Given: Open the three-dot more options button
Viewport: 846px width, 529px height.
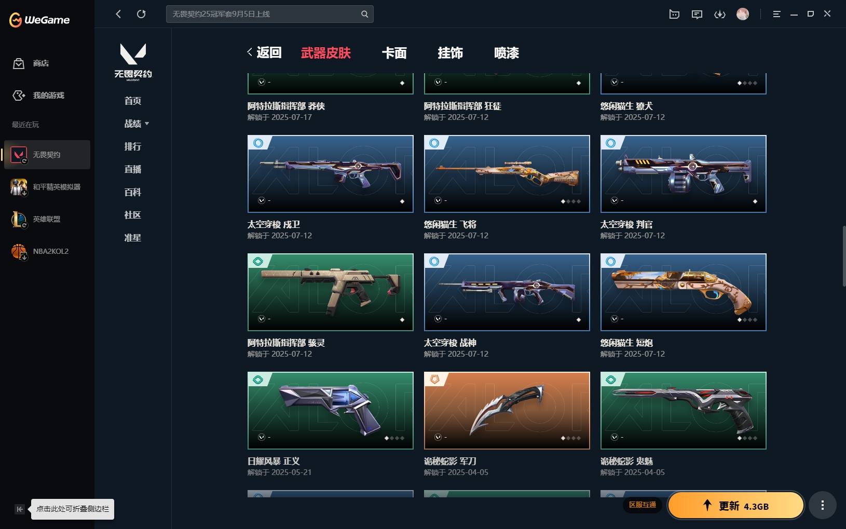Looking at the screenshot, I should (823, 505).
